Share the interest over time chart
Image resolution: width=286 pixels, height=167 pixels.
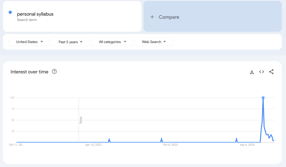point(271,72)
